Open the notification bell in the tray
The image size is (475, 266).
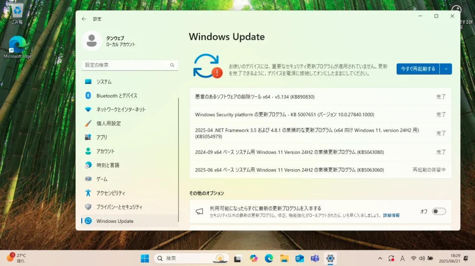tap(466, 258)
